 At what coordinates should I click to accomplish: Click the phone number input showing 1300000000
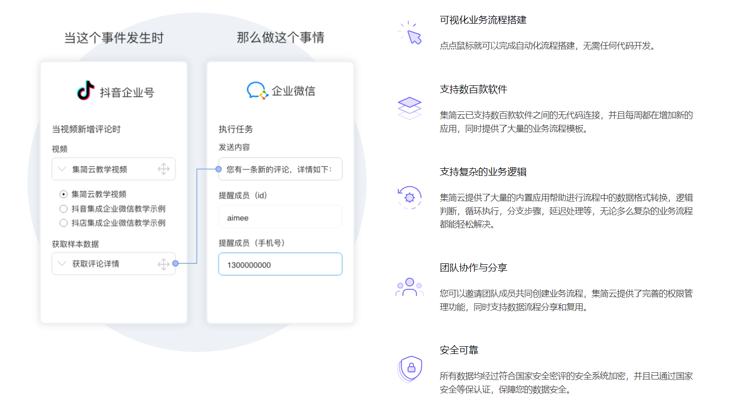pyautogui.click(x=280, y=264)
